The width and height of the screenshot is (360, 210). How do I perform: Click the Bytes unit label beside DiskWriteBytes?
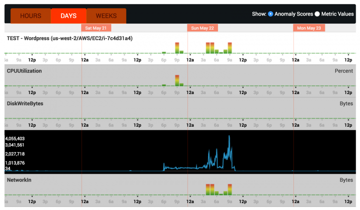346,103
